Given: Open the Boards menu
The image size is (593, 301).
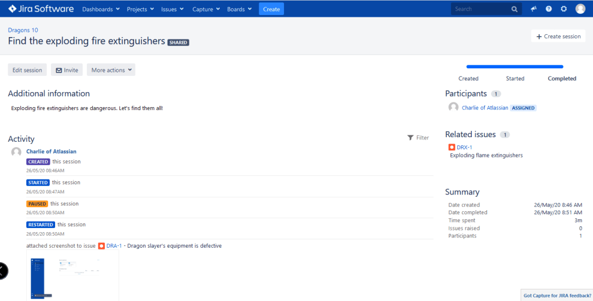Looking at the screenshot, I should 239,9.
